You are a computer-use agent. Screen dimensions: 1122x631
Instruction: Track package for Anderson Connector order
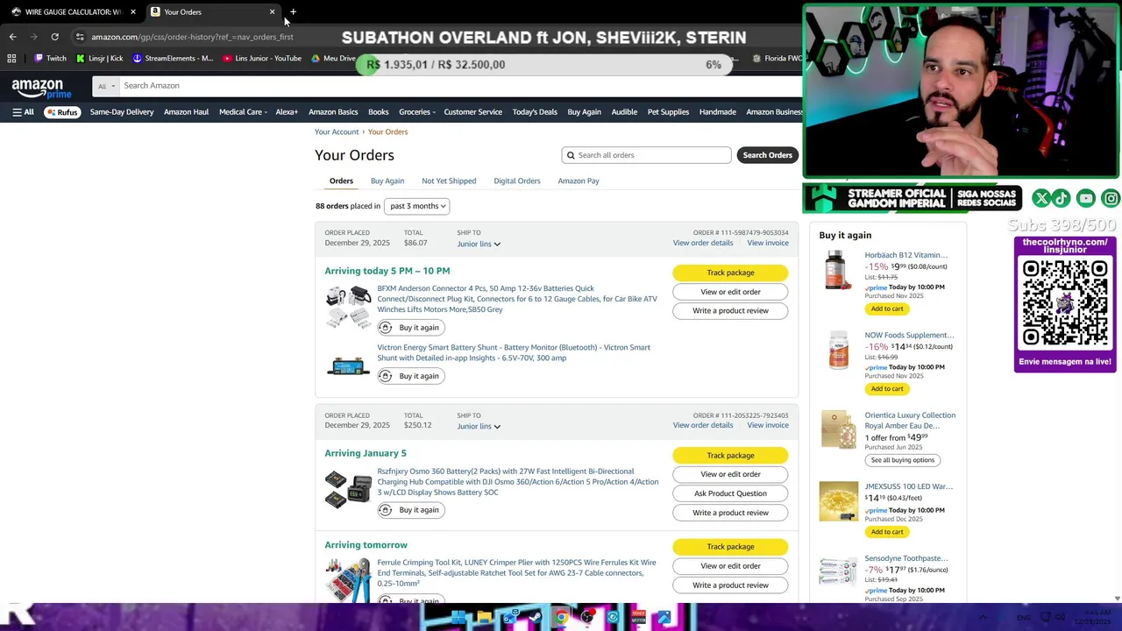730,273
